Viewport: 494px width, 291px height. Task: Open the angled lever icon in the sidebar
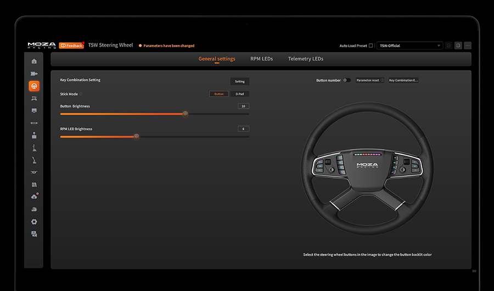[x=34, y=160]
